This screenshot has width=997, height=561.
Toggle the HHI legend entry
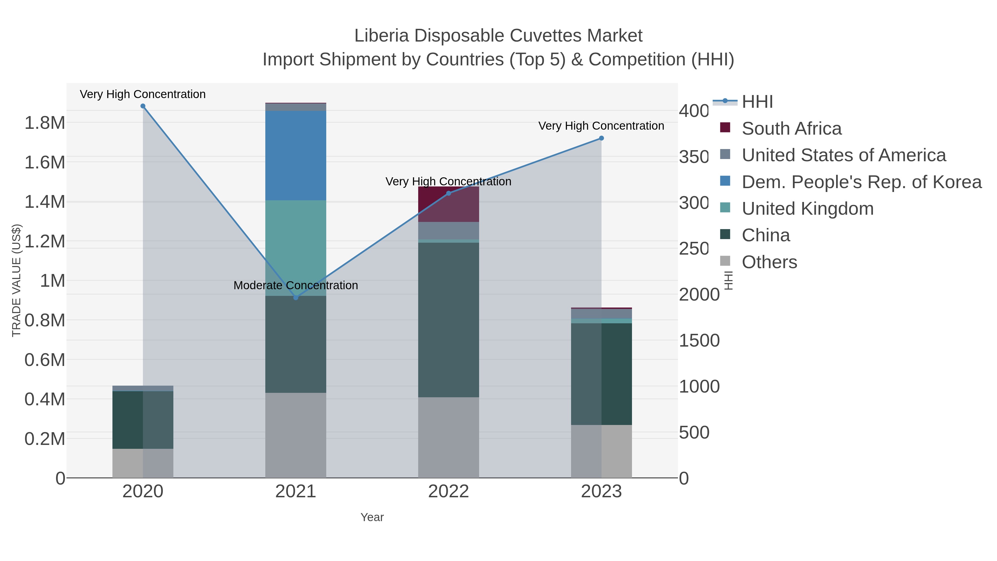[743, 102]
